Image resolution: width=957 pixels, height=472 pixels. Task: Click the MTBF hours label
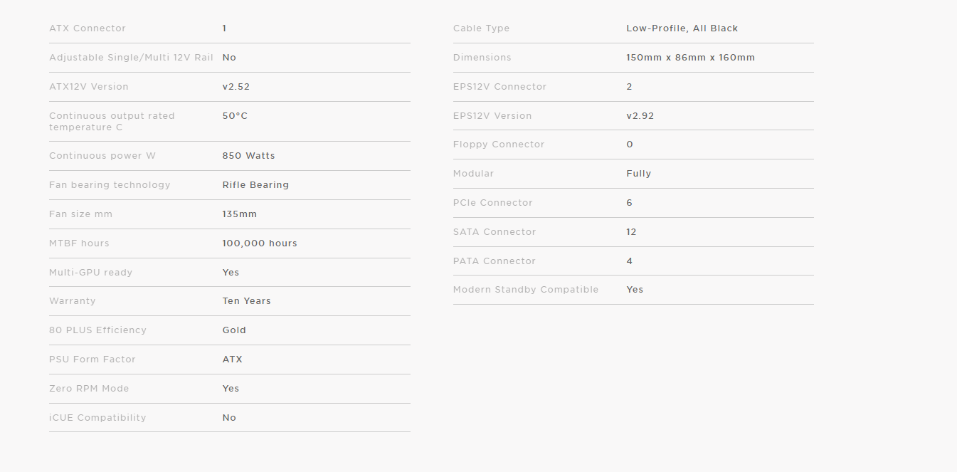point(79,243)
